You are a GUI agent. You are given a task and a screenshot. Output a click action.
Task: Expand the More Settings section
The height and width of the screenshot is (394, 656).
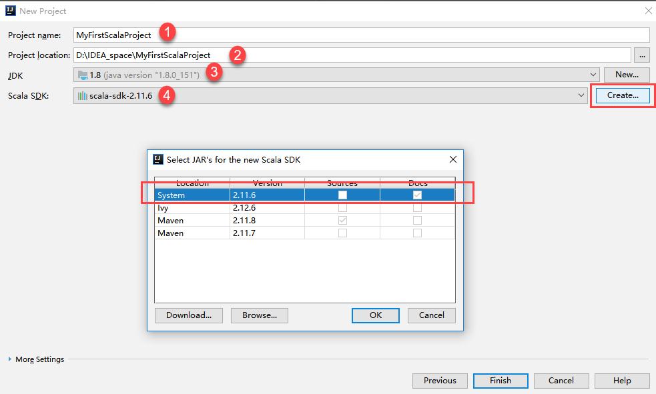9,359
